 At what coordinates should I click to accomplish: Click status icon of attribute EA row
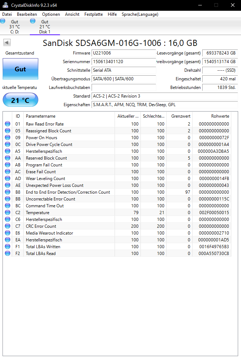click(8, 240)
